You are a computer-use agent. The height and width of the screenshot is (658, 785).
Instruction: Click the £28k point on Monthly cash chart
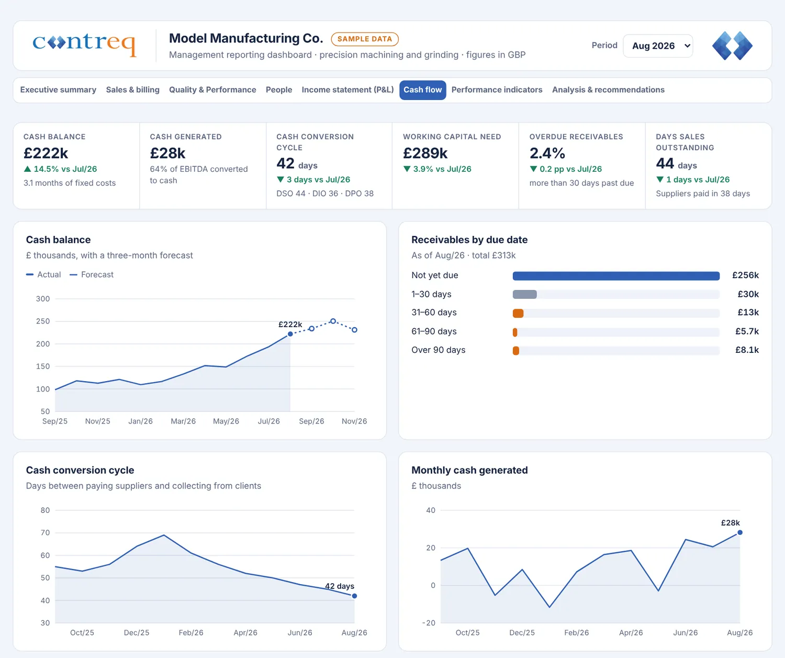coord(740,532)
